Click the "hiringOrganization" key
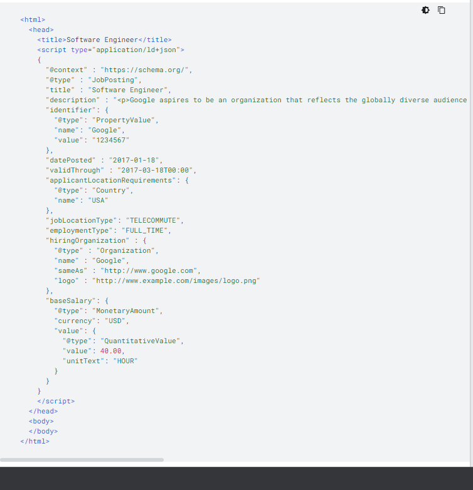473x490 pixels. tap(87, 241)
